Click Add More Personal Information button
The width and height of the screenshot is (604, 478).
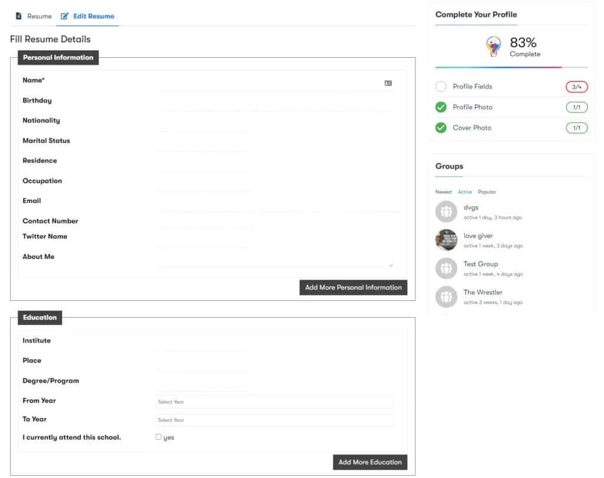[353, 287]
